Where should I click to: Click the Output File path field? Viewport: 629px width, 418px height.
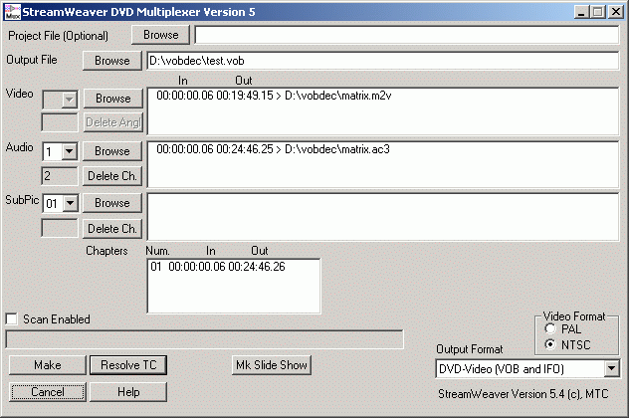click(383, 61)
